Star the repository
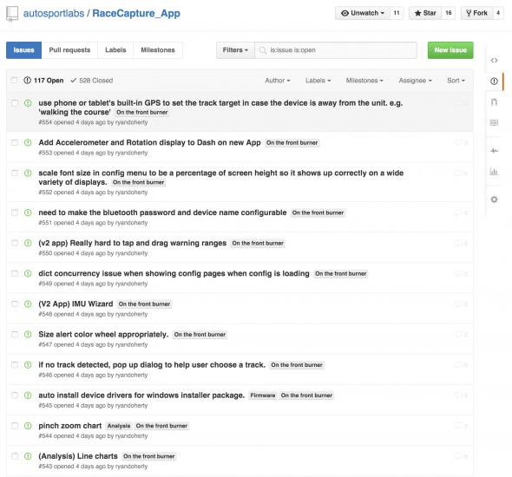Viewport: 512px width, 477px height. [x=425, y=13]
